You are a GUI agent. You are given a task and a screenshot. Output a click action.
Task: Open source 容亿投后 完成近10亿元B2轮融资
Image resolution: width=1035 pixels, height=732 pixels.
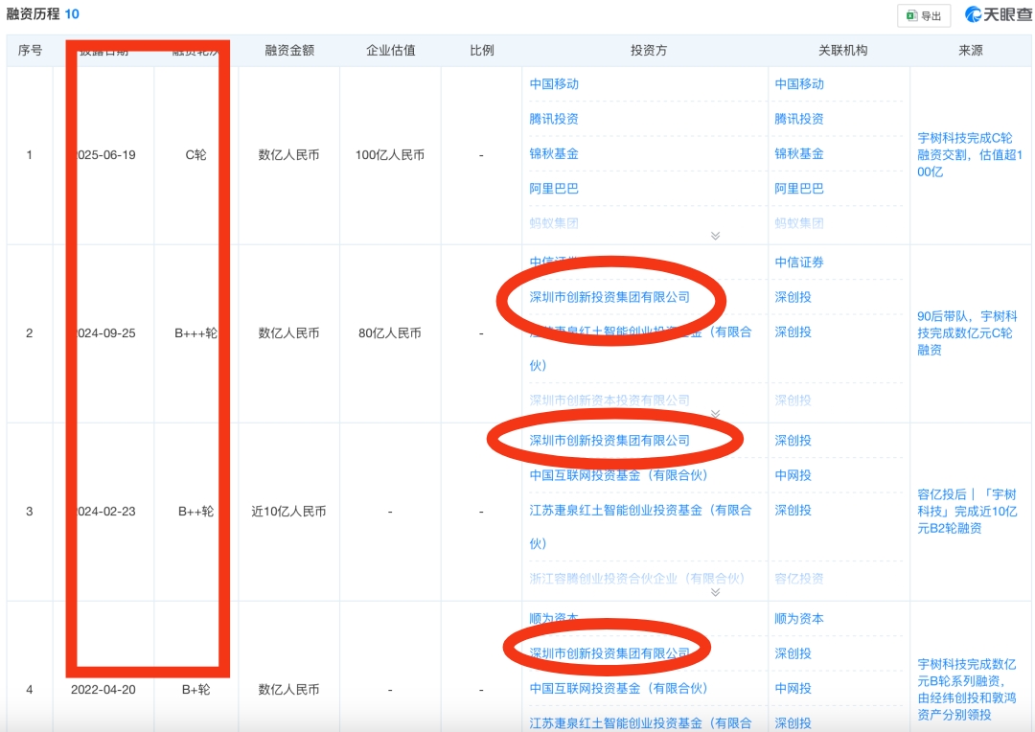pos(967,512)
